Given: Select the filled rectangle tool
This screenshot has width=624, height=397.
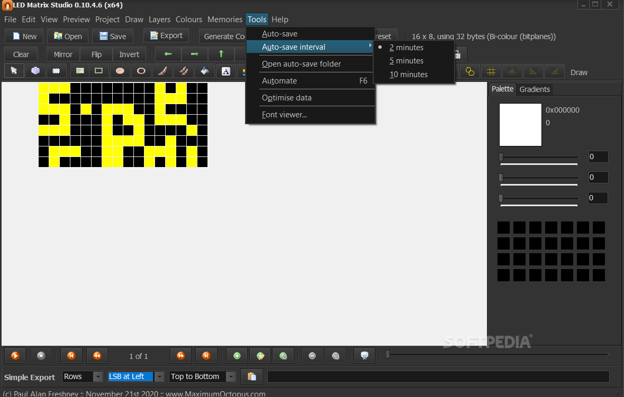Looking at the screenshot, I should (x=80, y=71).
